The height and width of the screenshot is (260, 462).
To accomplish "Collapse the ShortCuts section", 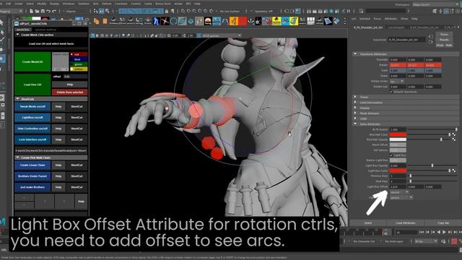I will 17,99.
